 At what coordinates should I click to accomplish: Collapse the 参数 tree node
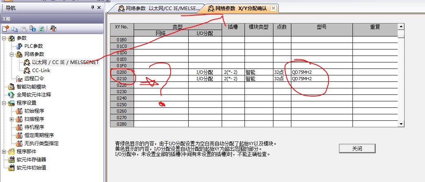point(4,38)
